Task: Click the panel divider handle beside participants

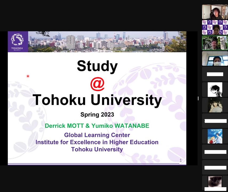Action: 198,98
